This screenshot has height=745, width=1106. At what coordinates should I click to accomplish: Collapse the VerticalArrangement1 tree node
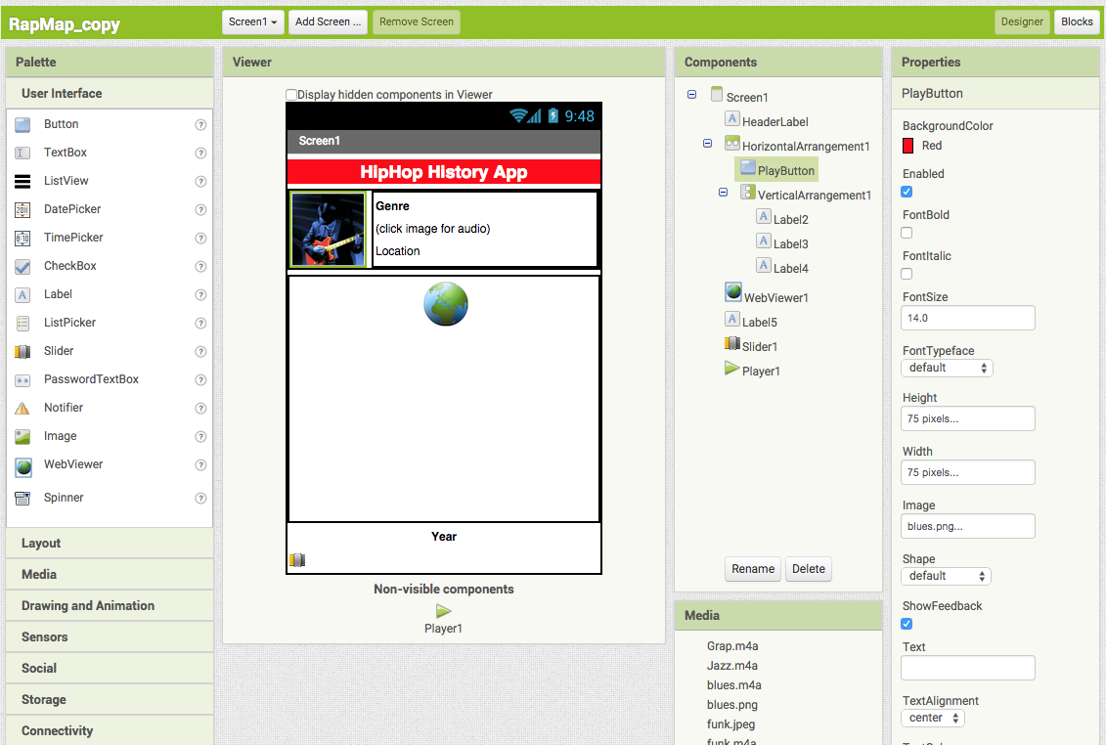(x=723, y=192)
